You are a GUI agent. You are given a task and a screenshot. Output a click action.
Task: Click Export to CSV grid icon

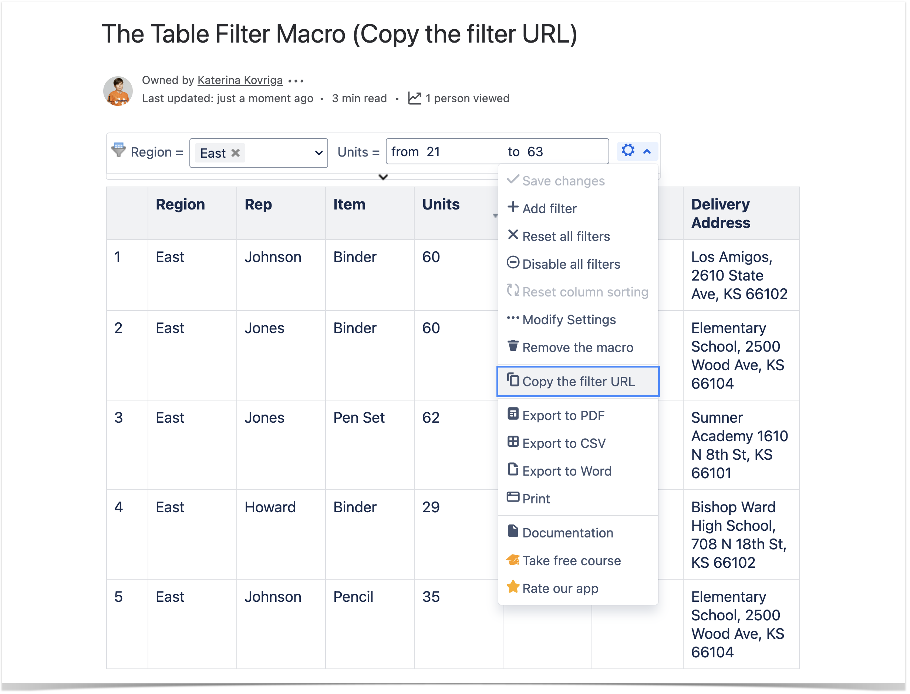coord(513,442)
